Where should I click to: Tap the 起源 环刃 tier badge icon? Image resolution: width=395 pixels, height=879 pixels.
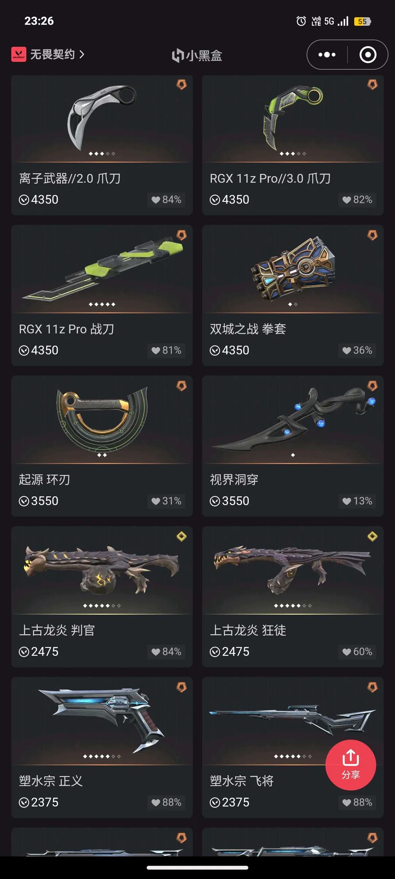pyautogui.click(x=182, y=386)
